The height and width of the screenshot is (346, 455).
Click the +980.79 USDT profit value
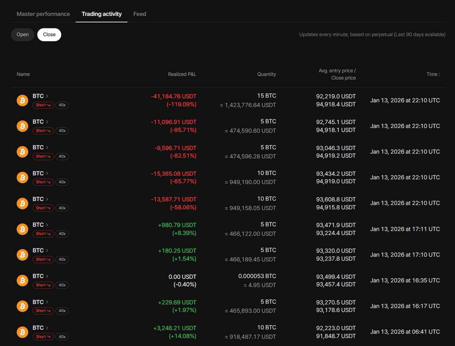177,225
